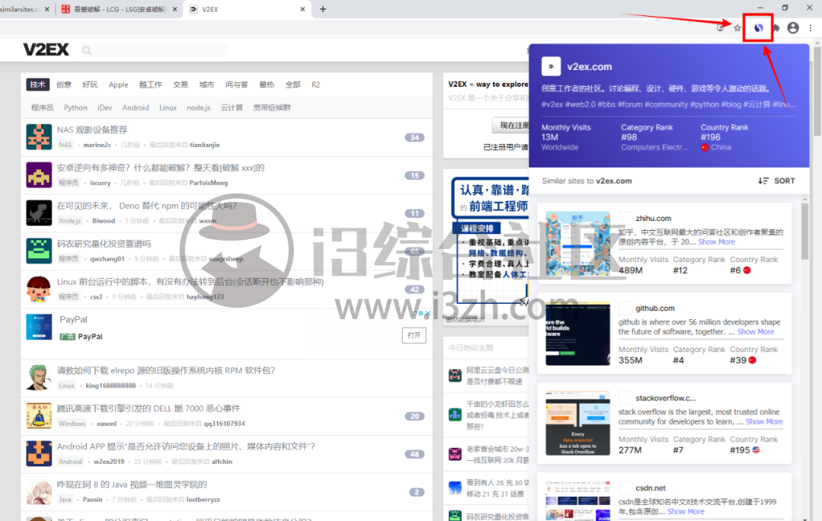Expand csdn.net description with Show More

point(686,512)
